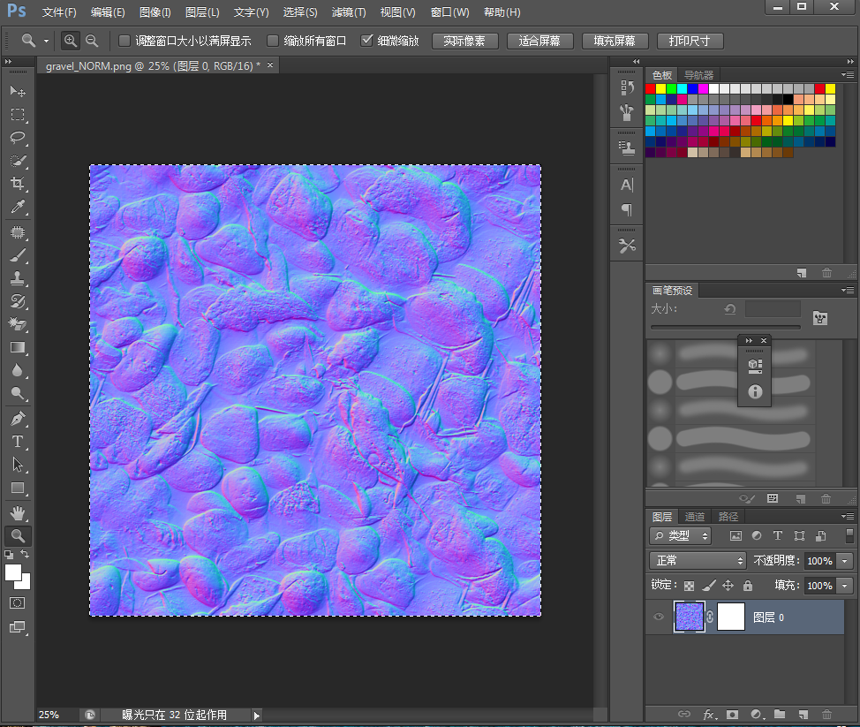Image resolution: width=860 pixels, height=727 pixels.
Task: Select the Move tool
Action: (x=18, y=90)
